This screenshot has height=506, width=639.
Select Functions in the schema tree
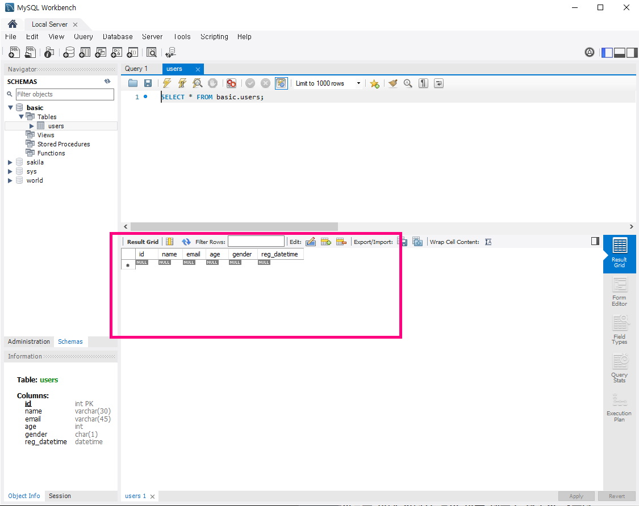point(51,153)
